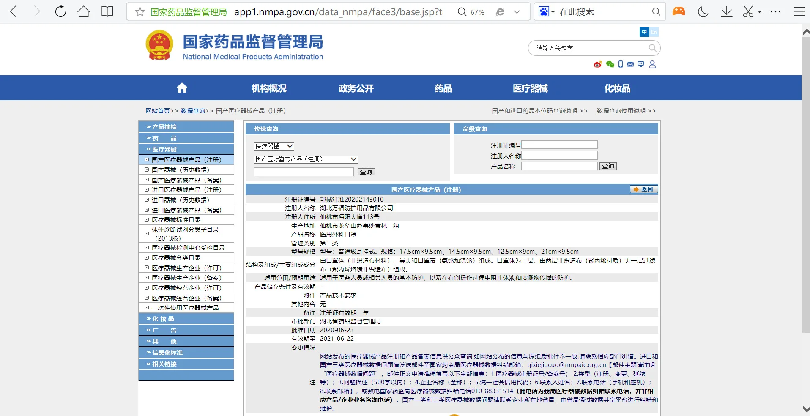Open the 化妆品 navigation menu
This screenshot has width=810, height=416.
(x=617, y=88)
